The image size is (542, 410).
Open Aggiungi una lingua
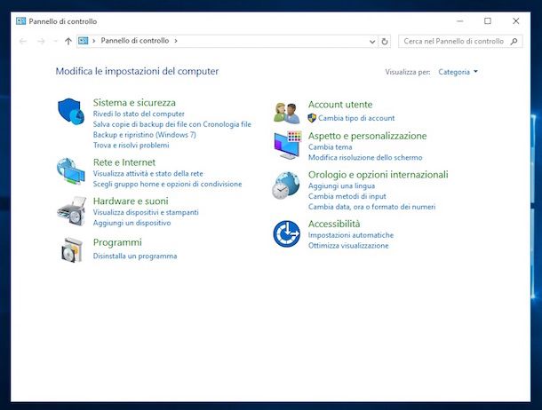pos(341,186)
